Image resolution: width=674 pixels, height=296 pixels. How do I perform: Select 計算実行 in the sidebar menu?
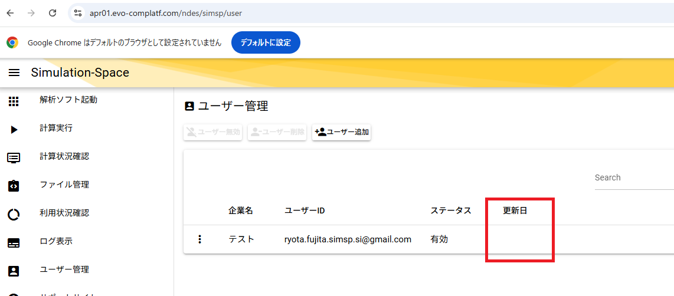56,129
